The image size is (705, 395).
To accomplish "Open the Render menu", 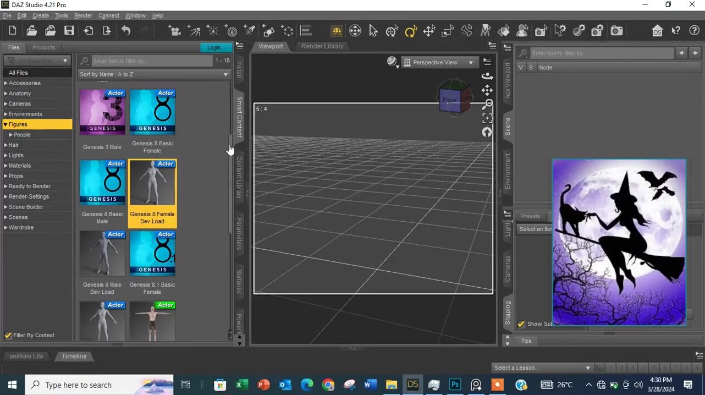I will (x=83, y=15).
